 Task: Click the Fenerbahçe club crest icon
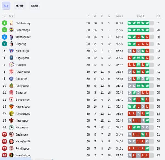[11, 30]
